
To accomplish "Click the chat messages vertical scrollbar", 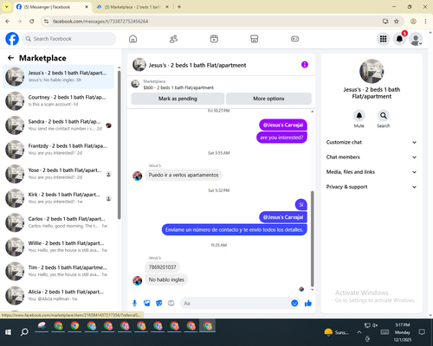I will [312, 239].
